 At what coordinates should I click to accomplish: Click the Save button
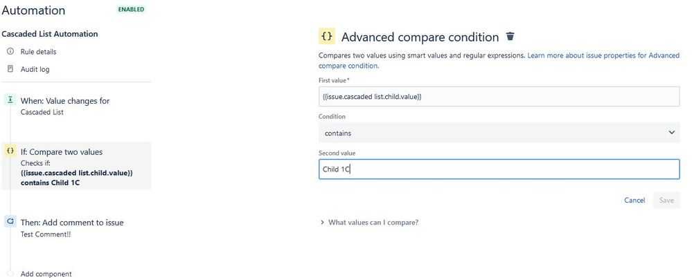coord(666,200)
